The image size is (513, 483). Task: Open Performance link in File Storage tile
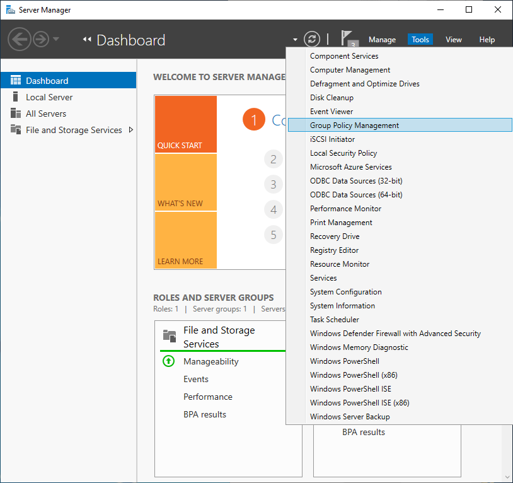(208, 397)
